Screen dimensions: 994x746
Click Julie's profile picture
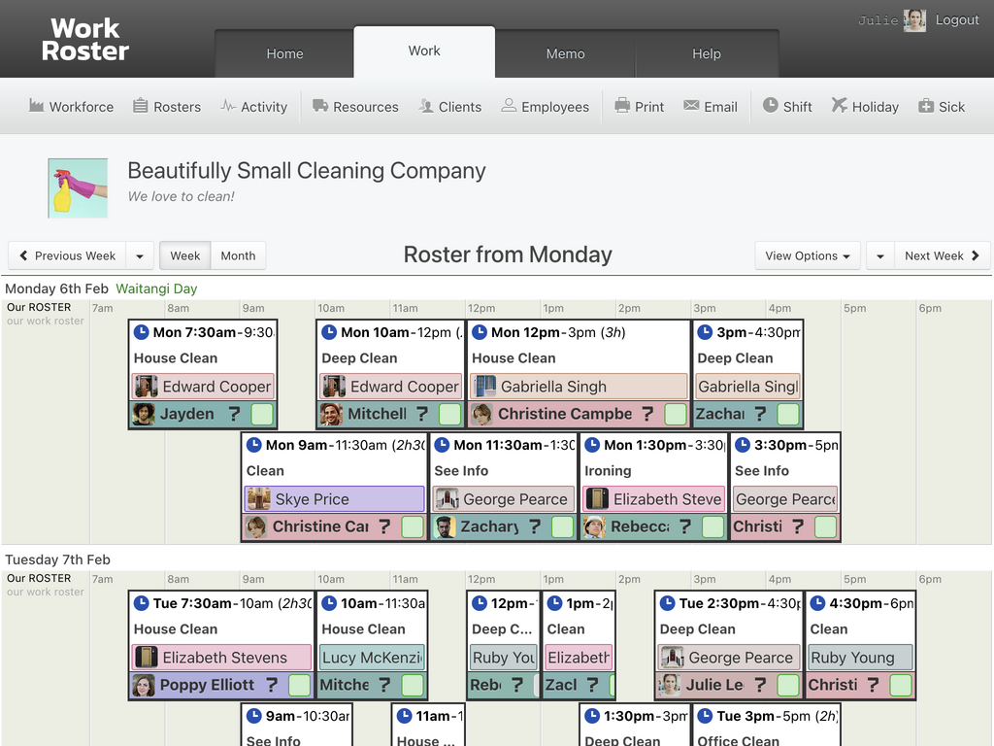pos(913,19)
